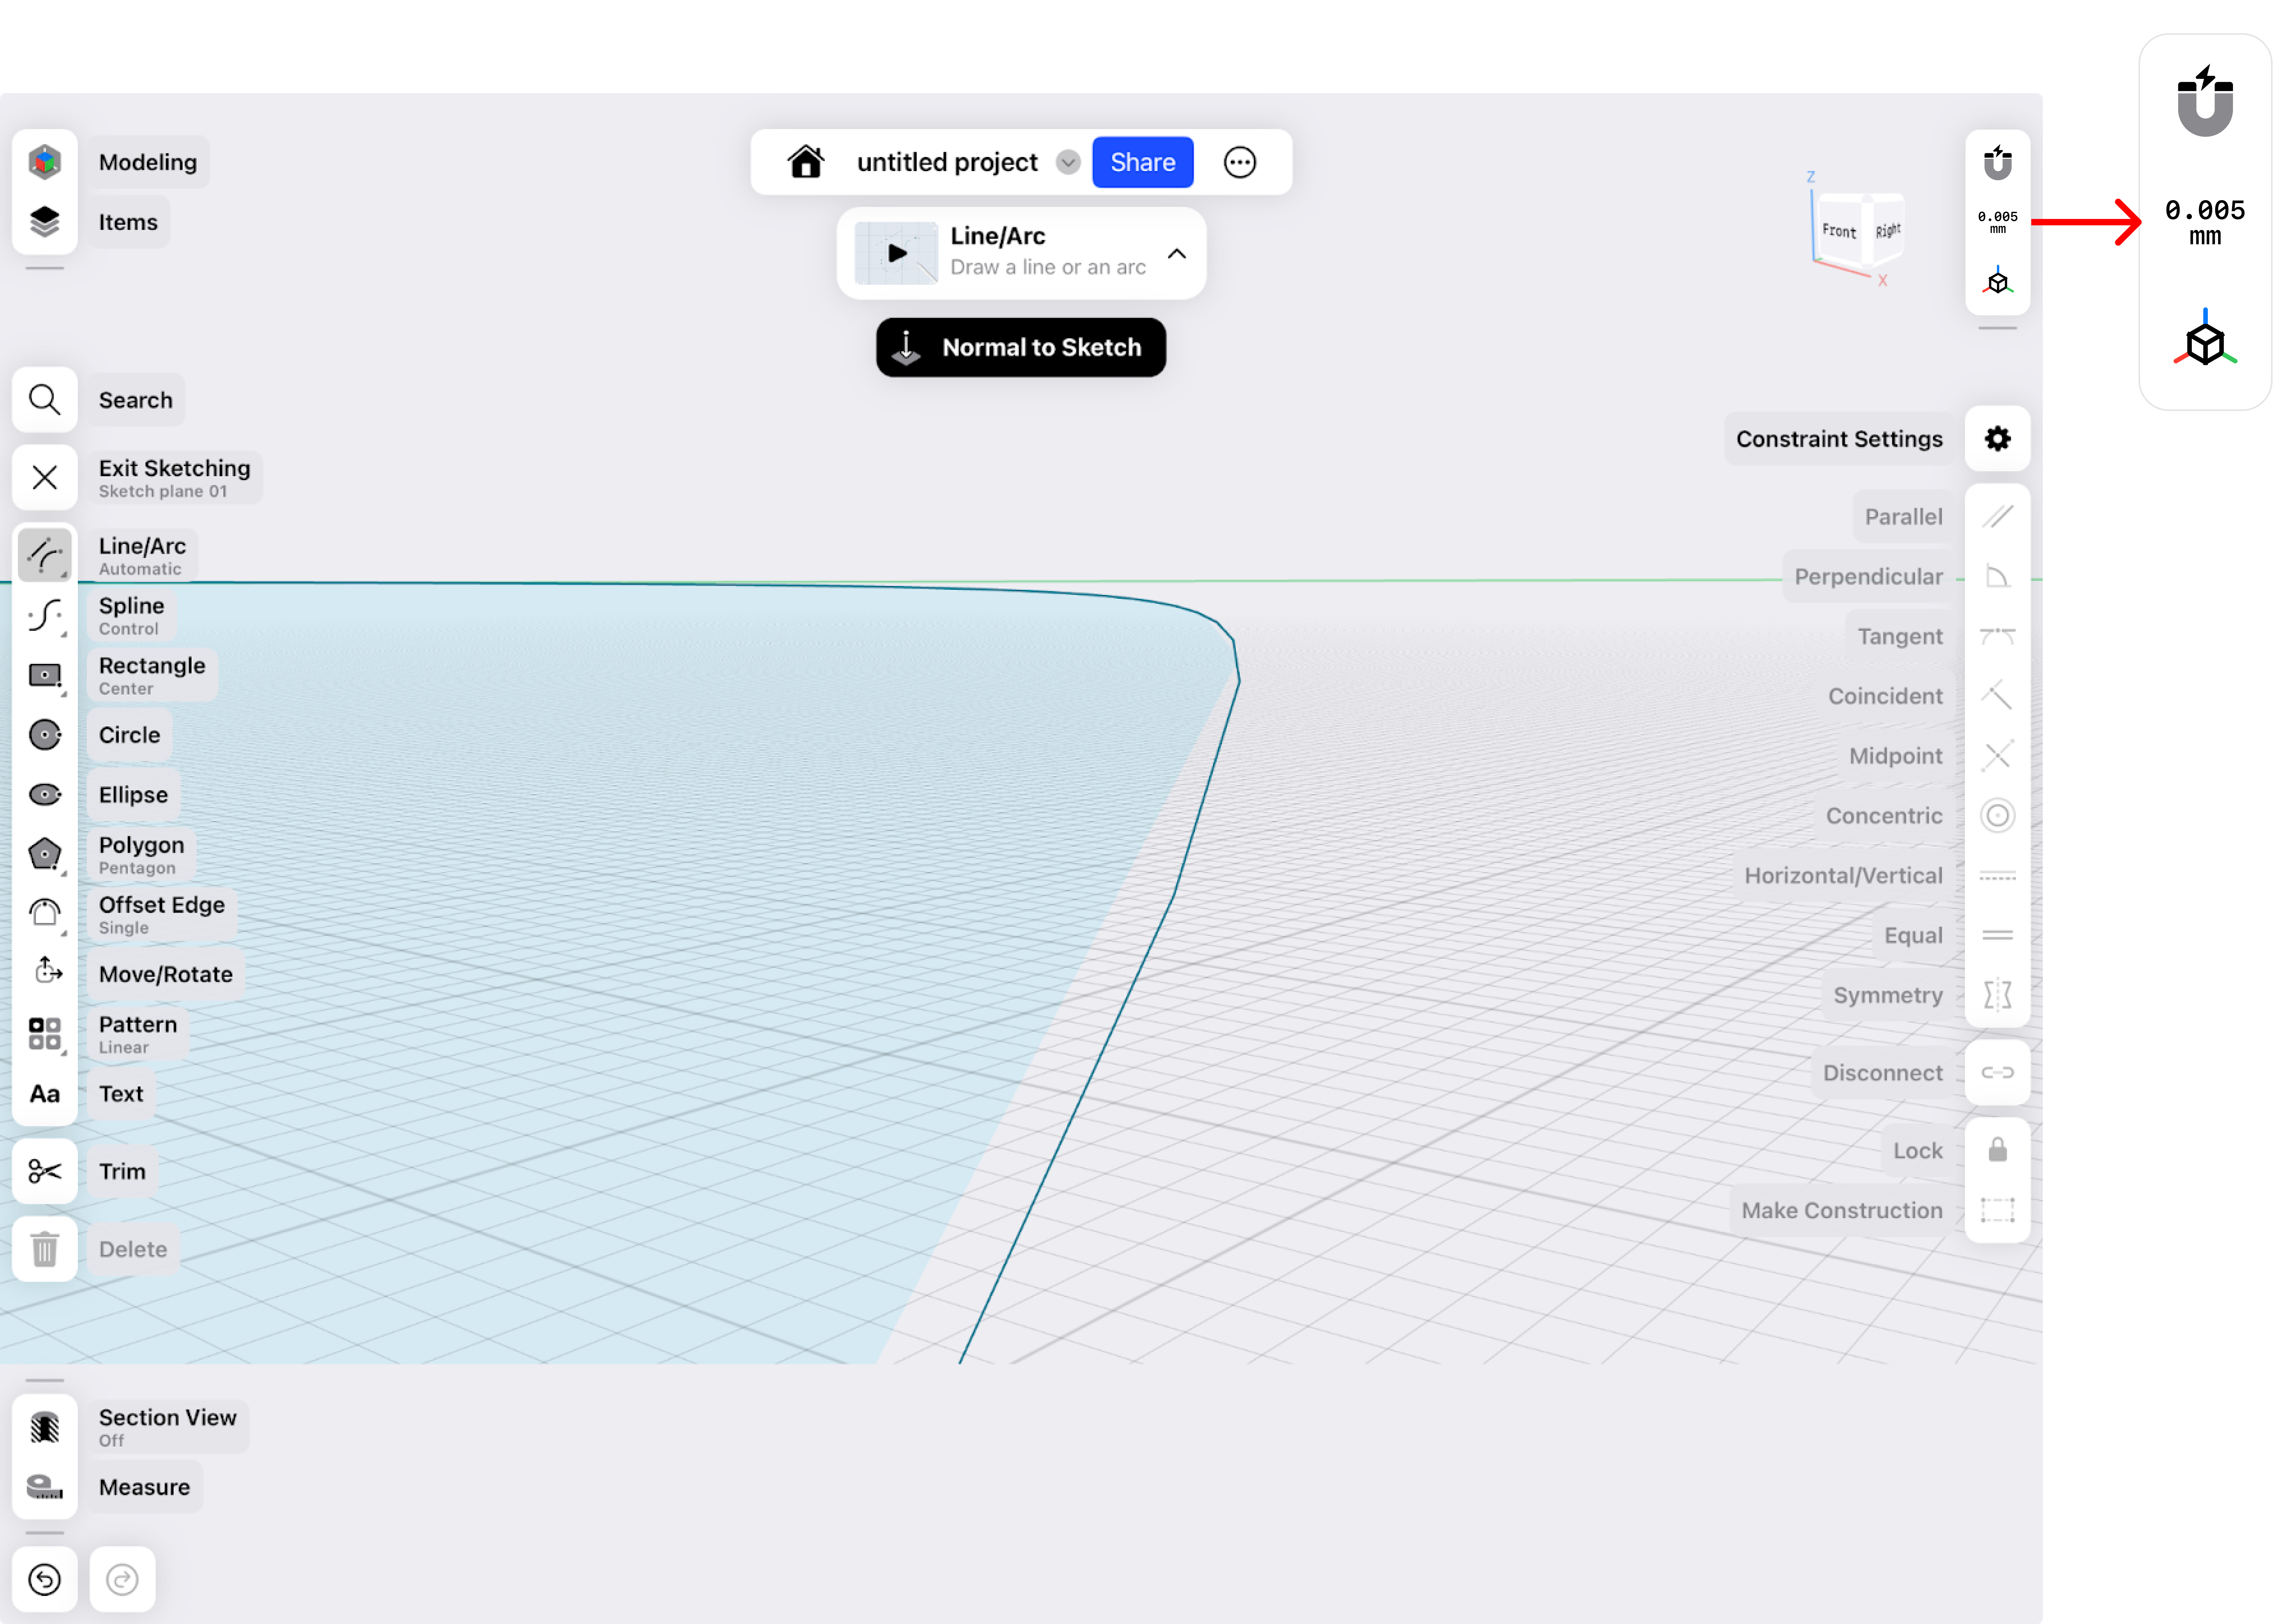Select the Circle tool
The width and height of the screenshot is (2293, 1624).
pyautogui.click(x=45, y=734)
